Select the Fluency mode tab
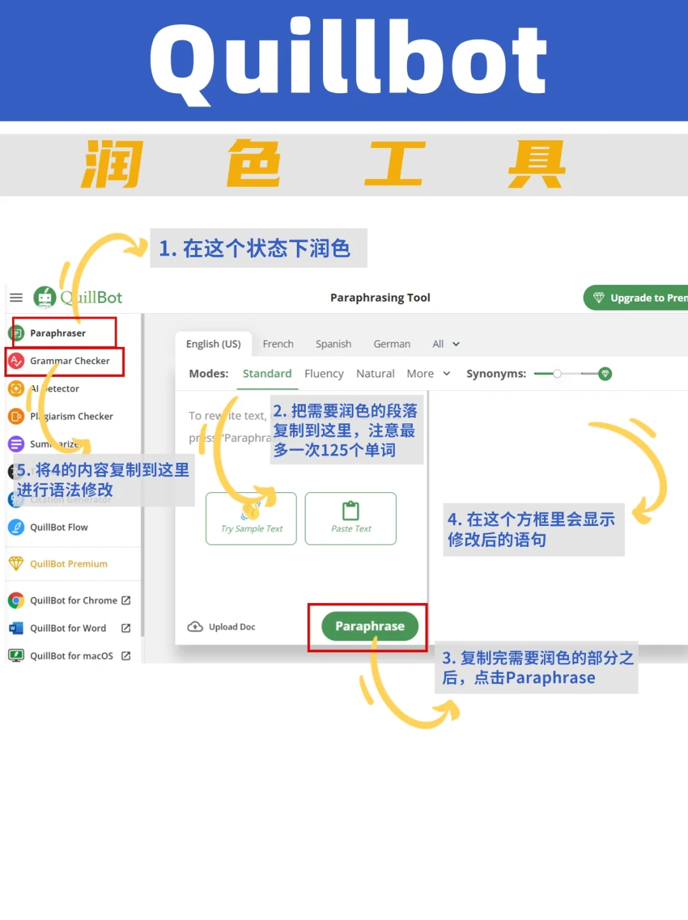The height and width of the screenshot is (920, 688). [324, 374]
